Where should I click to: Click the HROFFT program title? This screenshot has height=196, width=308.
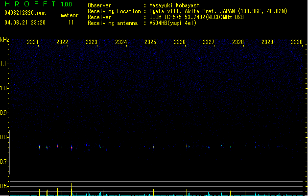[29, 4]
